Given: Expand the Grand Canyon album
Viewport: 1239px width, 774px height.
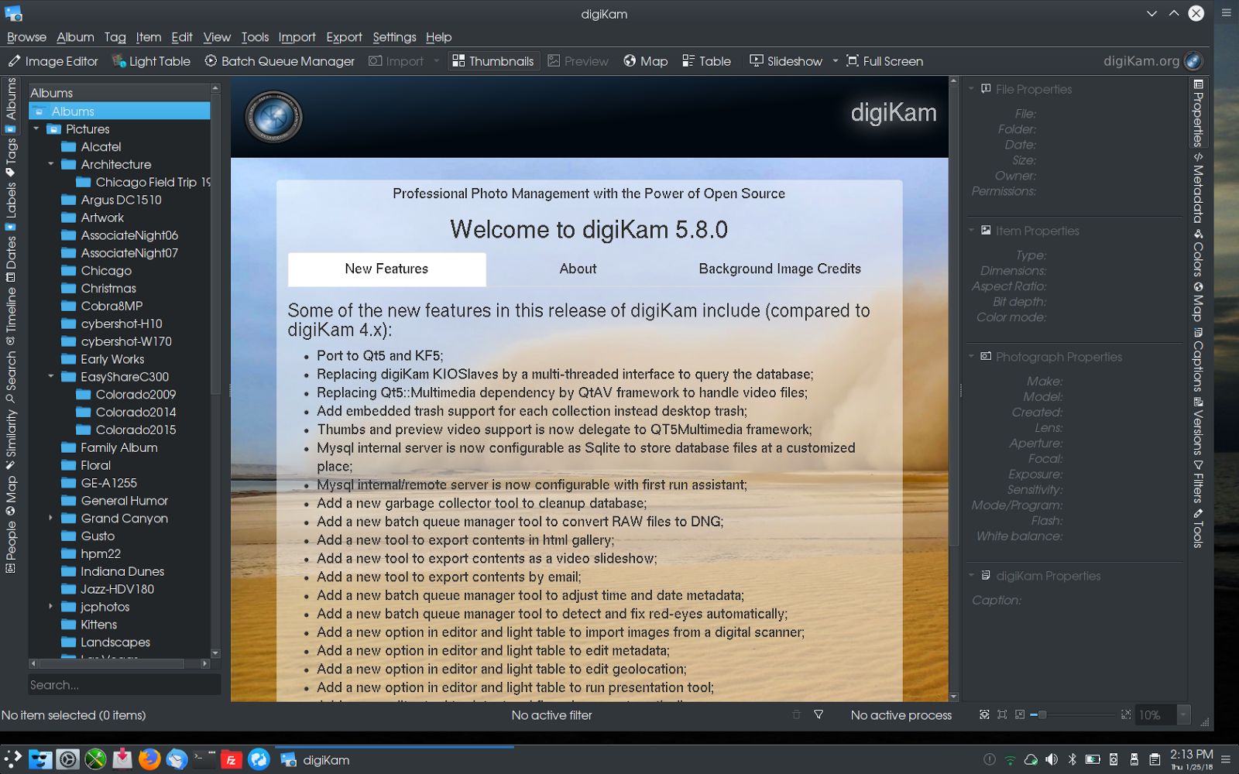Looking at the screenshot, I should (51, 518).
